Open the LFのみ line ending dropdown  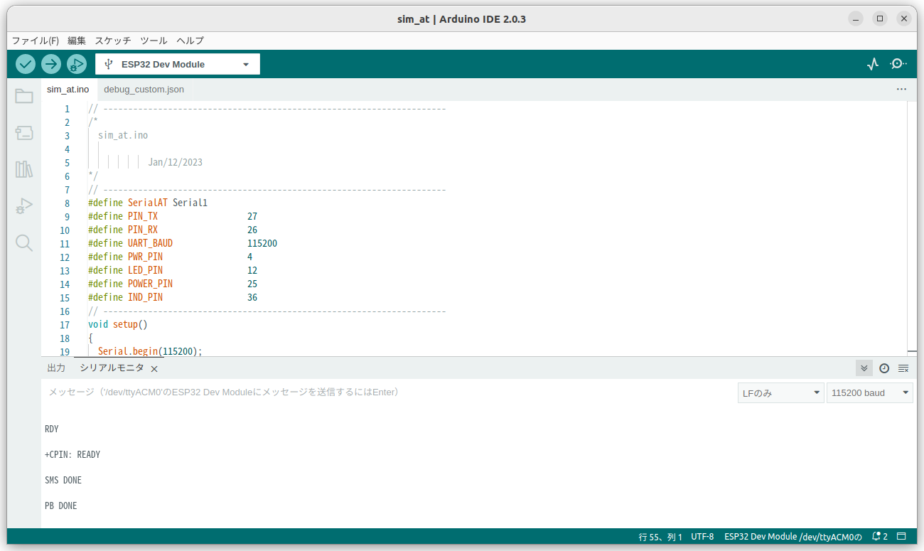[780, 392]
